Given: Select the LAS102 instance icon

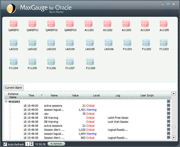Looking at the screenshot, I should pos(33,43).
